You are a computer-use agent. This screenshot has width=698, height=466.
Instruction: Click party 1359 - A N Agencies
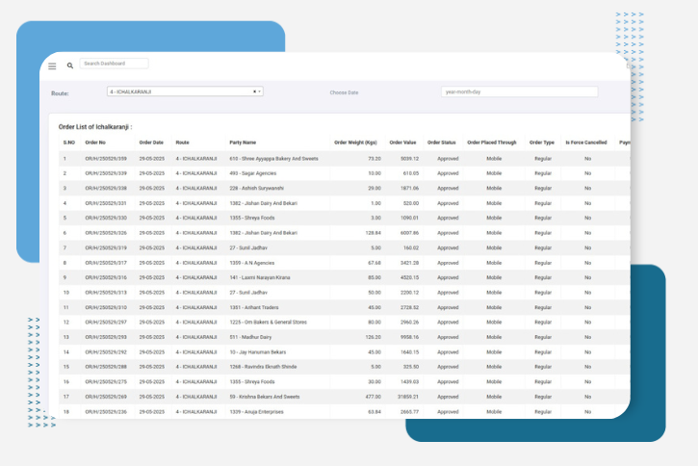(252, 263)
